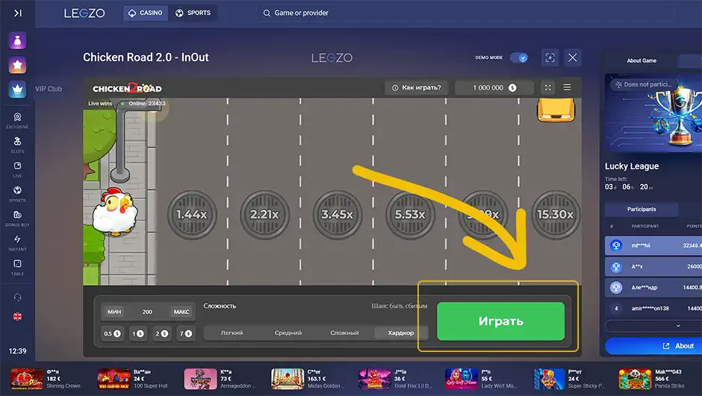Open the orange star icon in the sidebar

point(17,66)
